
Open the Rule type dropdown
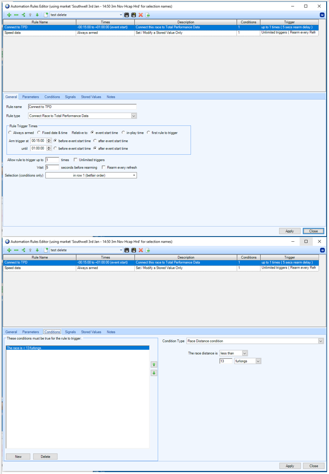pos(134,116)
